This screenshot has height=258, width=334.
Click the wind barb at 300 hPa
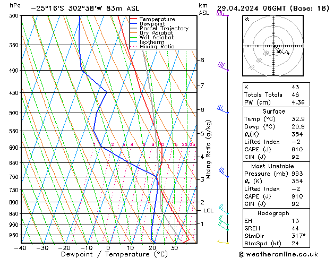tap(222, 13)
